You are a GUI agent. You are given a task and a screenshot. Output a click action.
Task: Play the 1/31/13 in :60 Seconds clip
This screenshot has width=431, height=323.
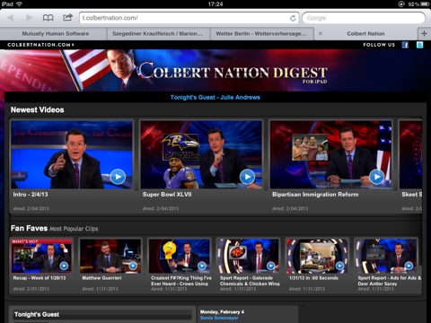[x=339, y=266]
